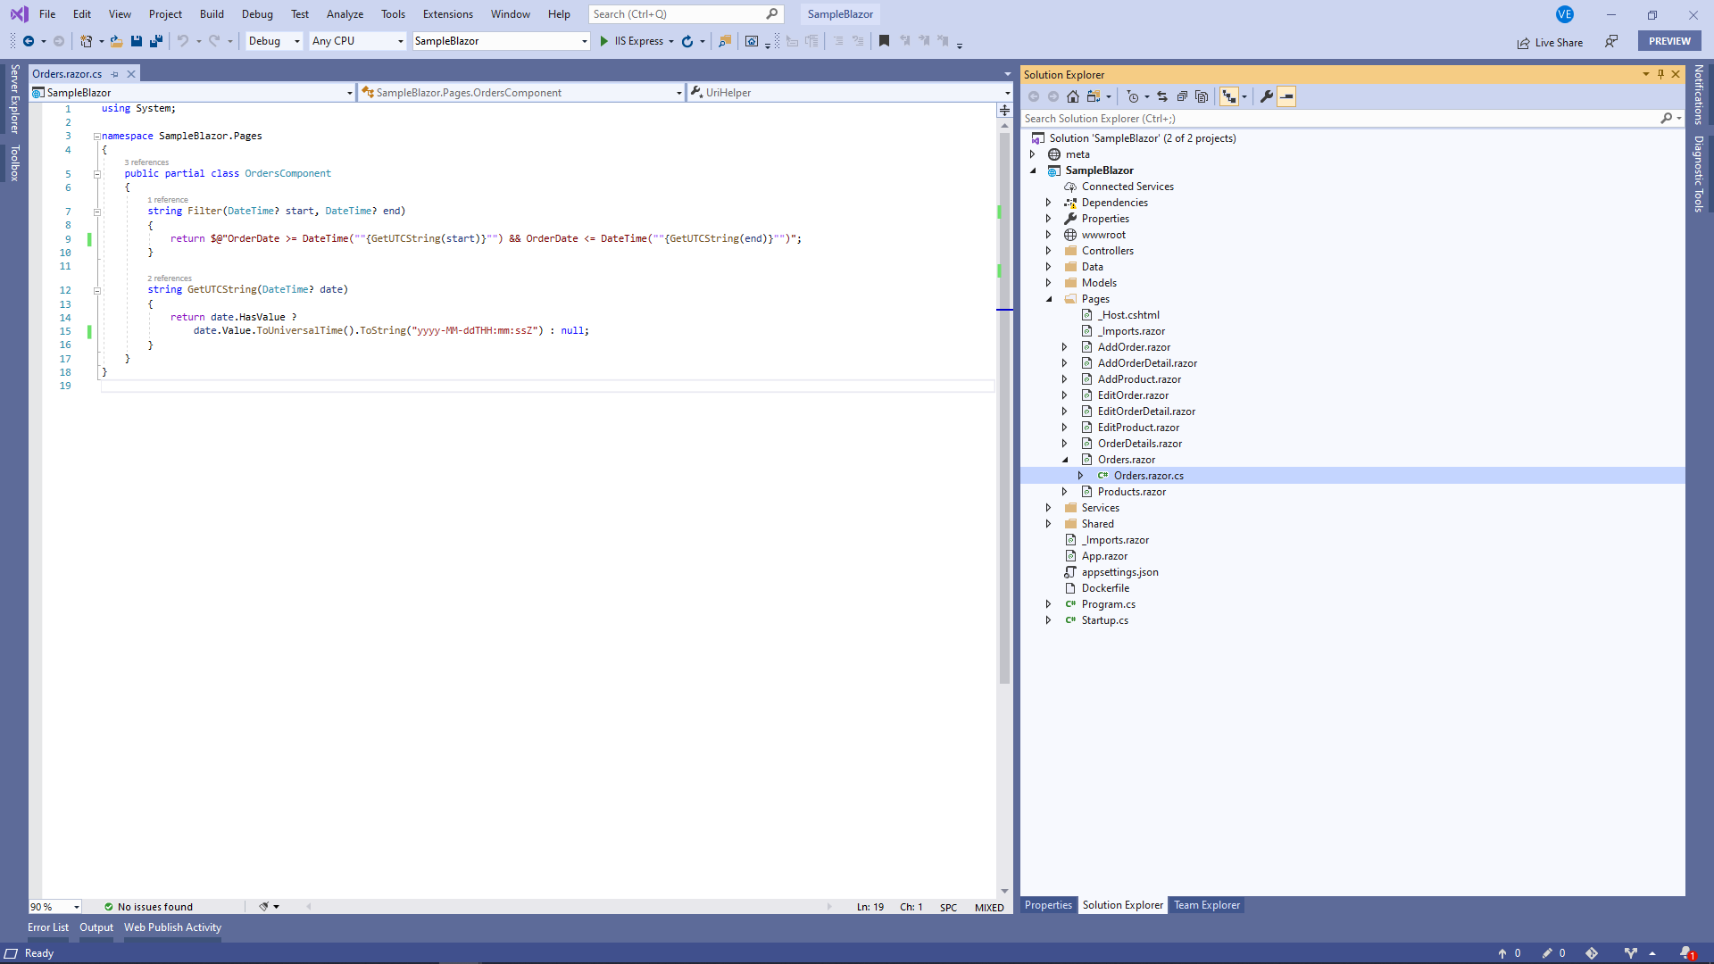Click the Live Share label
This screenshot has width=1714, height=964.
(1559, 43)
